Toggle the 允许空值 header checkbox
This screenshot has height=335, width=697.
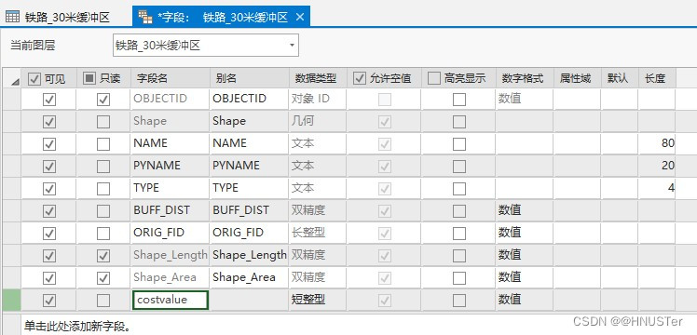point(359,78)
